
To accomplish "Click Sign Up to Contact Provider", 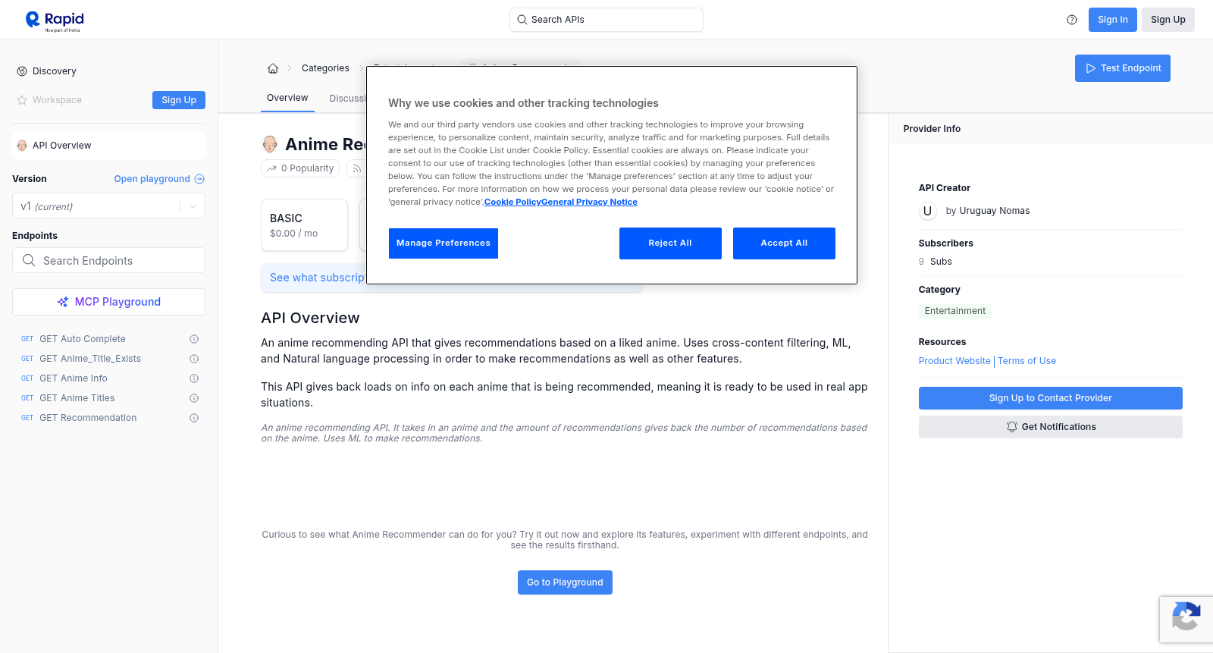I will [1050, 398].
